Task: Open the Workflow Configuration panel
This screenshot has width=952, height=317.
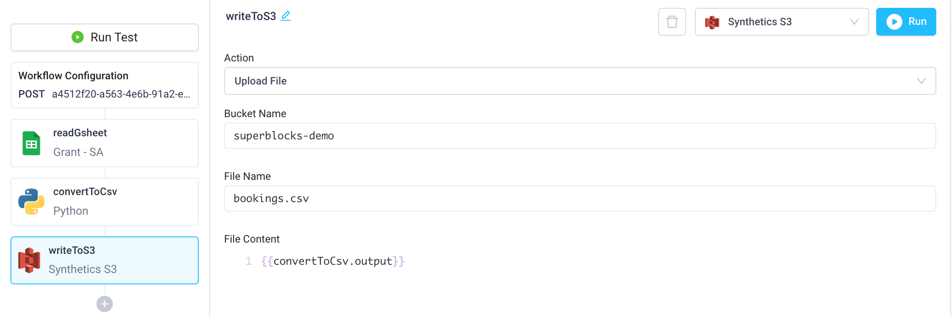Action: tap(105, 85)
